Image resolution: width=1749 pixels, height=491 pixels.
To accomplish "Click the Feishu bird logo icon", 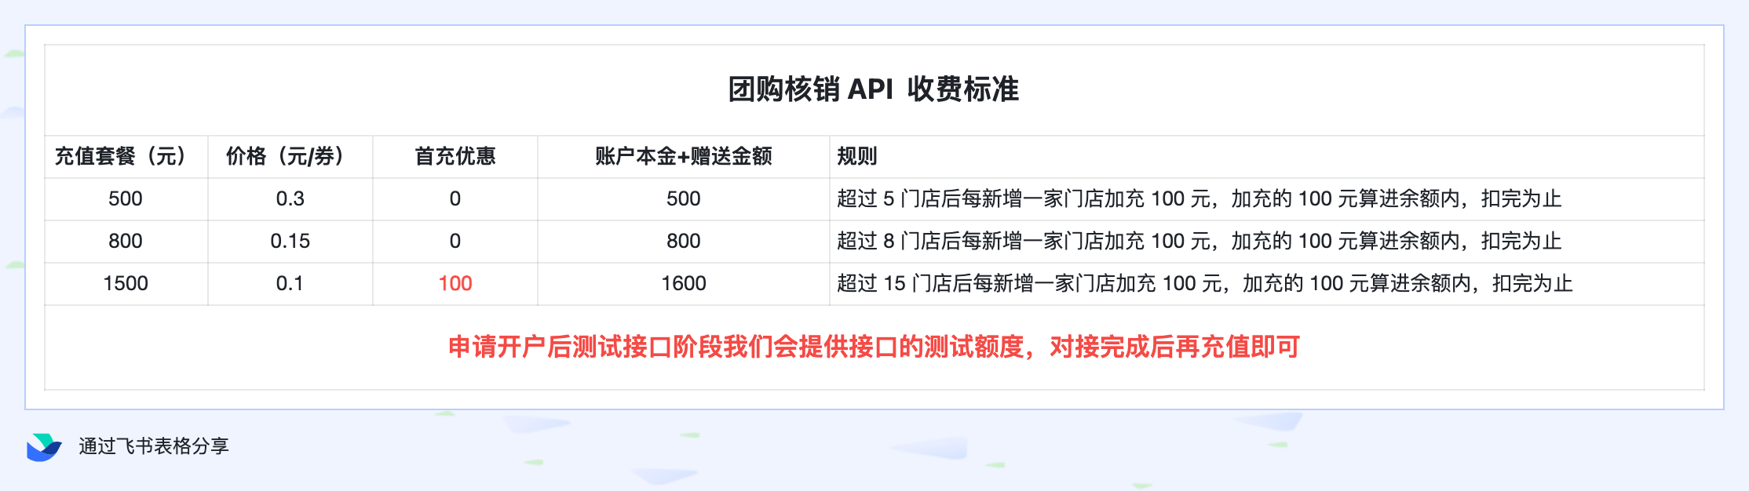I will (44, 447).
